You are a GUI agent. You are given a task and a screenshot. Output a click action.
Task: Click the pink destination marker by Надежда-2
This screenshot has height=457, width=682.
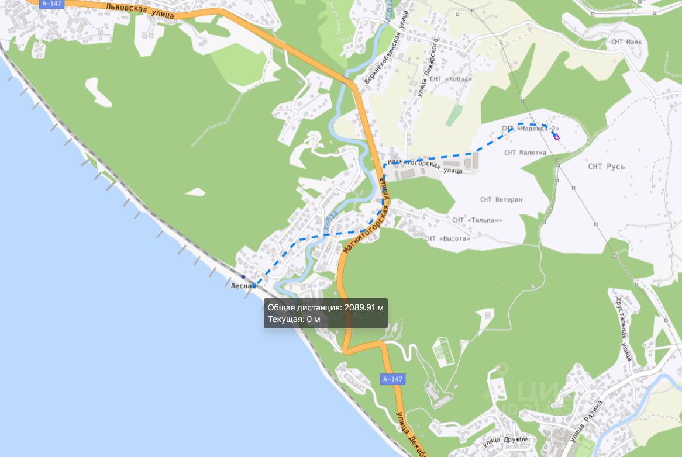[x=556, y=136]
